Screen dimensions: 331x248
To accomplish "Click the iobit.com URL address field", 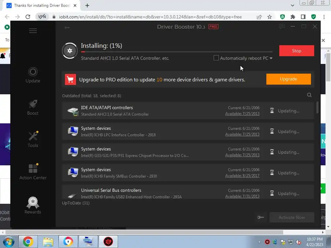I will click(150, 17).
